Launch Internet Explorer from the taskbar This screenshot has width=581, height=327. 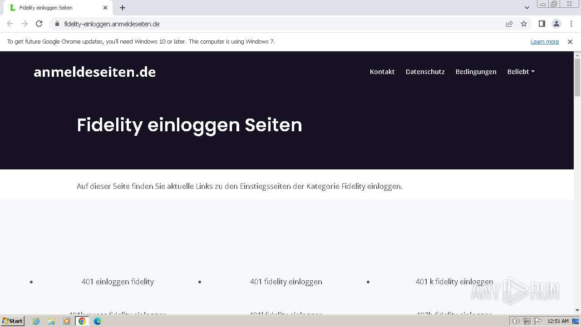click(36, 321)
